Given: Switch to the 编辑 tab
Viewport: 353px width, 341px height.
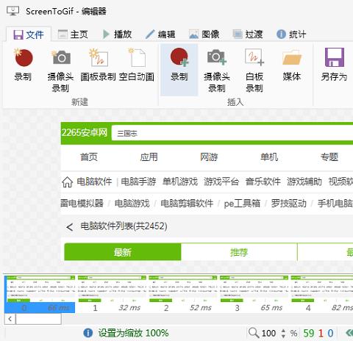Looking at the screenshot, I should point(160,35).
